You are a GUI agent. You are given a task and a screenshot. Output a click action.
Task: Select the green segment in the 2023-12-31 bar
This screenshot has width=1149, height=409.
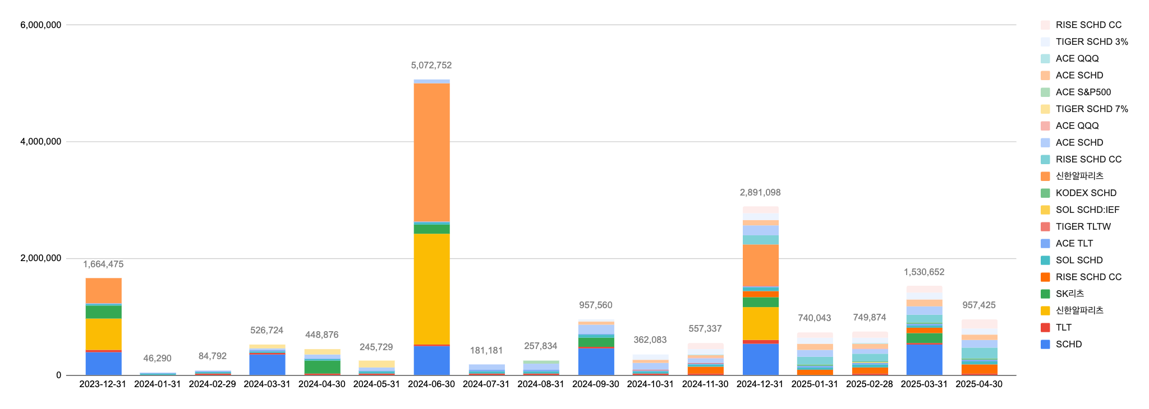pos(104,312)
